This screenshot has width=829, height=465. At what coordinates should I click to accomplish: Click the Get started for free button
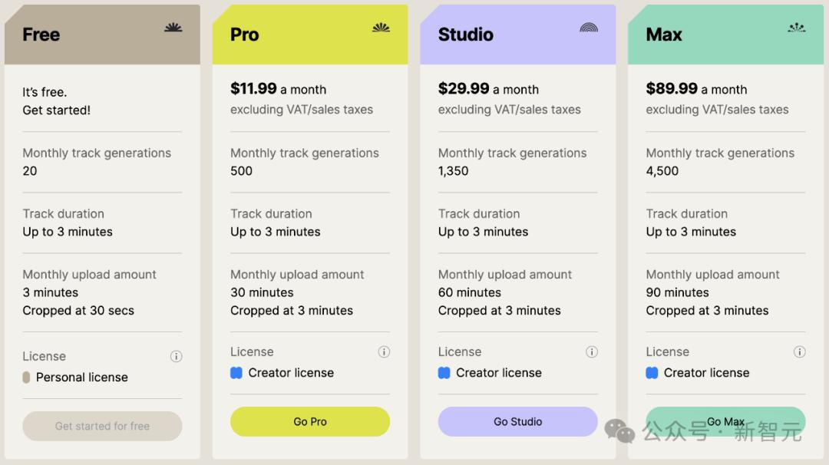point(102,426)
